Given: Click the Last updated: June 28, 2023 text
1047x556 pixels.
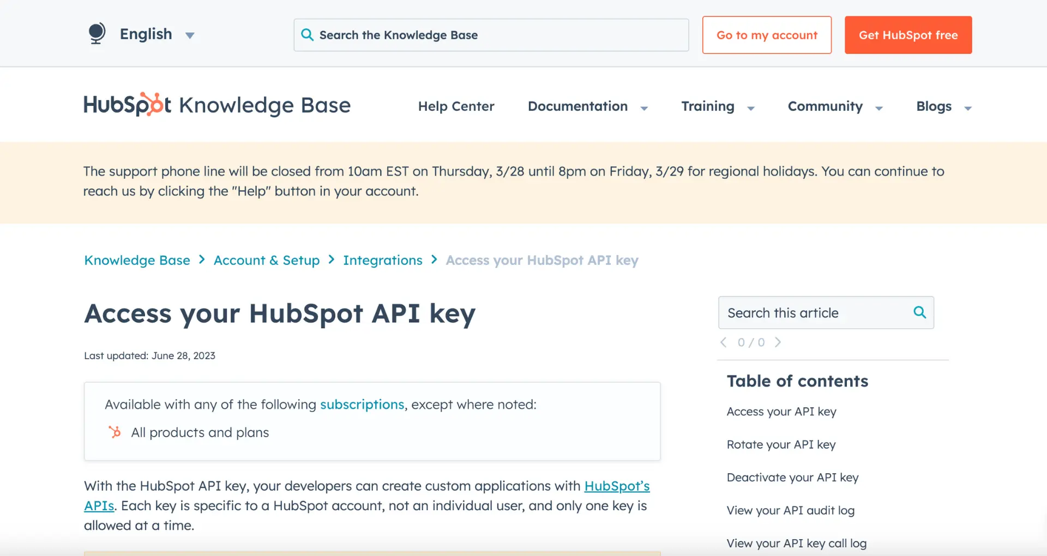Looking at the screenshot, I should 149,356.
